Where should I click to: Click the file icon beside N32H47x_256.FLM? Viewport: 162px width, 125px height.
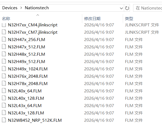[4, 39]
